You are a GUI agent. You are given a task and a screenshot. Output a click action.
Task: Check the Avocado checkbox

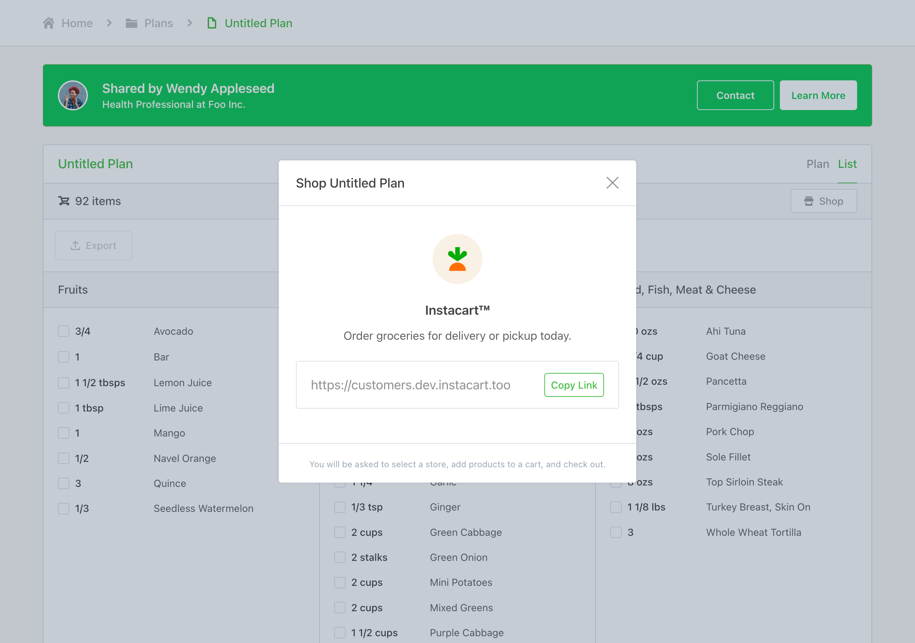[64, 331]
